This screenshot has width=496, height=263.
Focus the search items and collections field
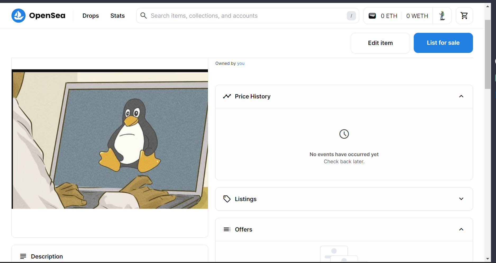[x=248, y=16]
